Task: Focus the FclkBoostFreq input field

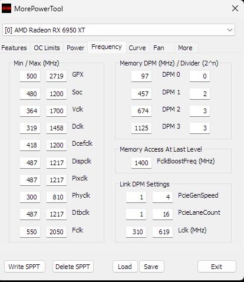Action: (141, 163)
